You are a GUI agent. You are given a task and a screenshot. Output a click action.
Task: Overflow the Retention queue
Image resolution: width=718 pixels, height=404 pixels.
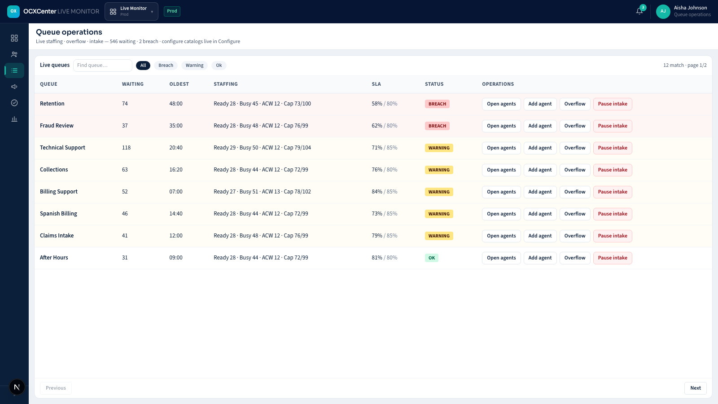pos(575,104)
